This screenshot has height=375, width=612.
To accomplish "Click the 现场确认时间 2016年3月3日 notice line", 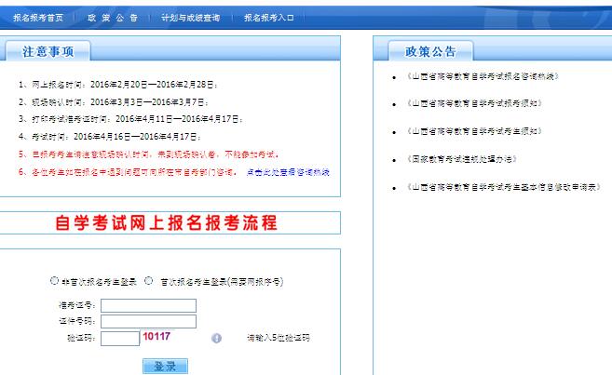I will (114, 102).
